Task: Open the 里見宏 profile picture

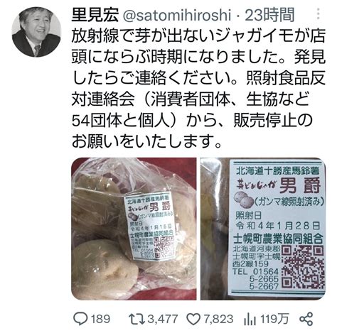Action: coord(36,32)
